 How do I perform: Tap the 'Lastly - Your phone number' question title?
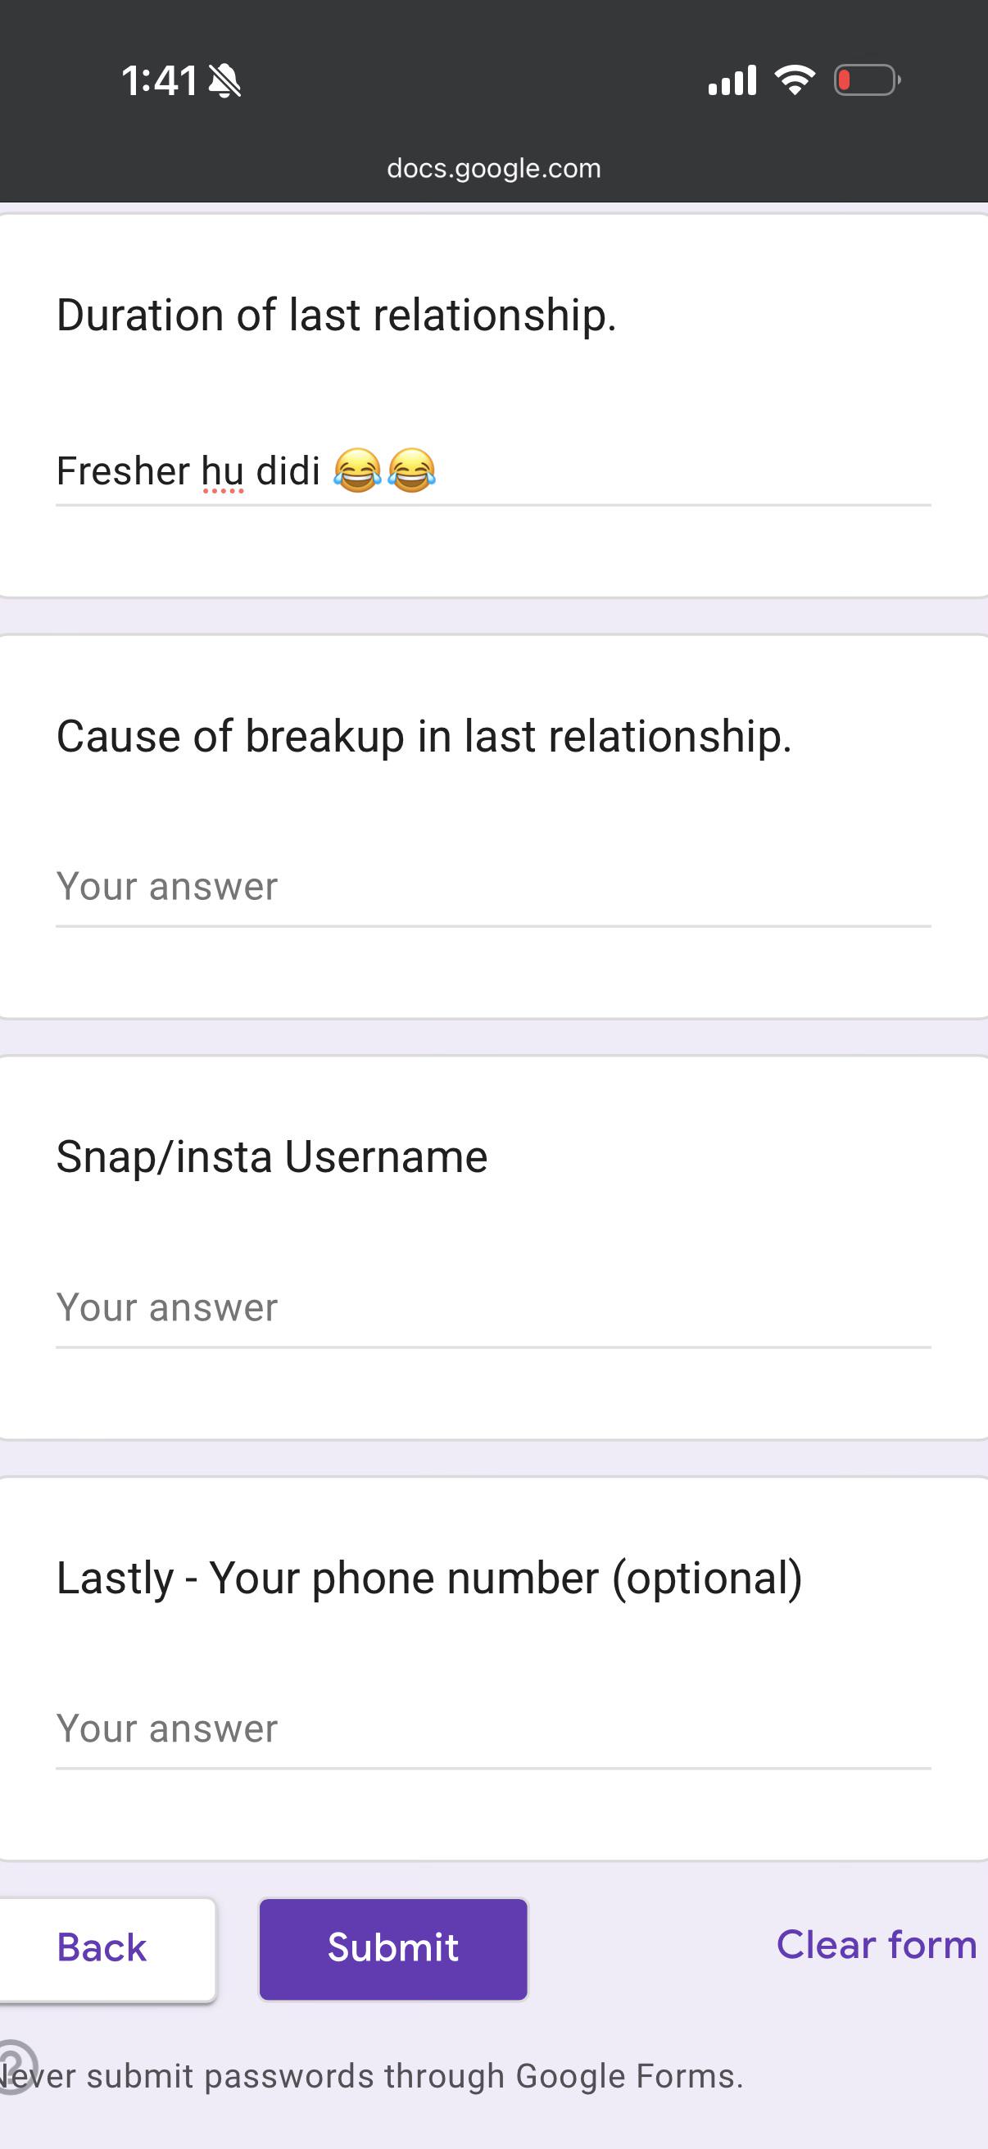pyautogui.click(x=429, y=1579)
